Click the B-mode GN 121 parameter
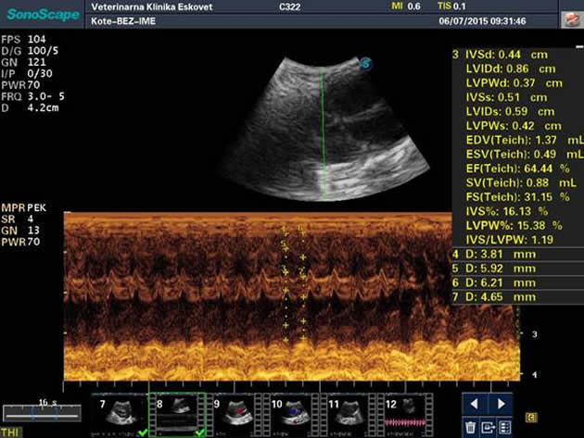The height and width of the screenshot is (438, 584). click(x=23, y=62)
